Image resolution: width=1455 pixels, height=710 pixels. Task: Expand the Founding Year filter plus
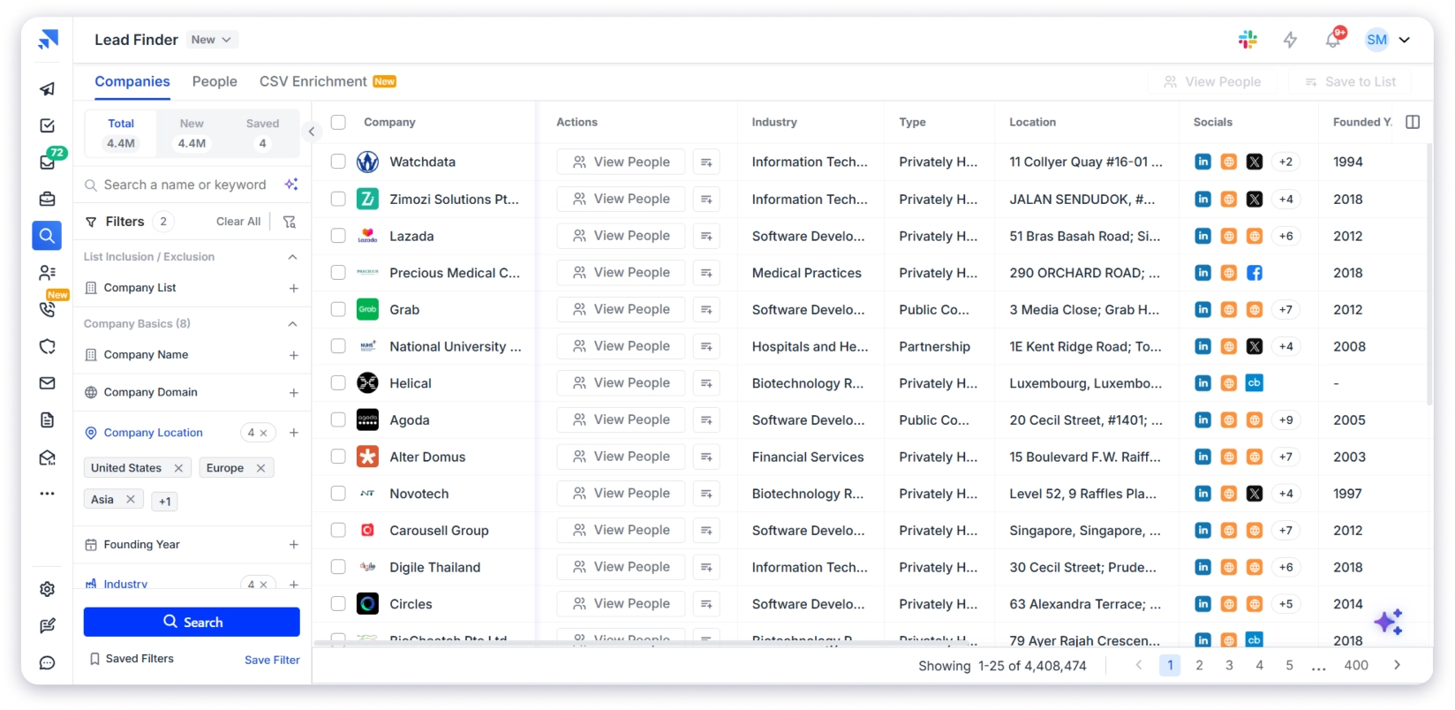coord(294,545)
